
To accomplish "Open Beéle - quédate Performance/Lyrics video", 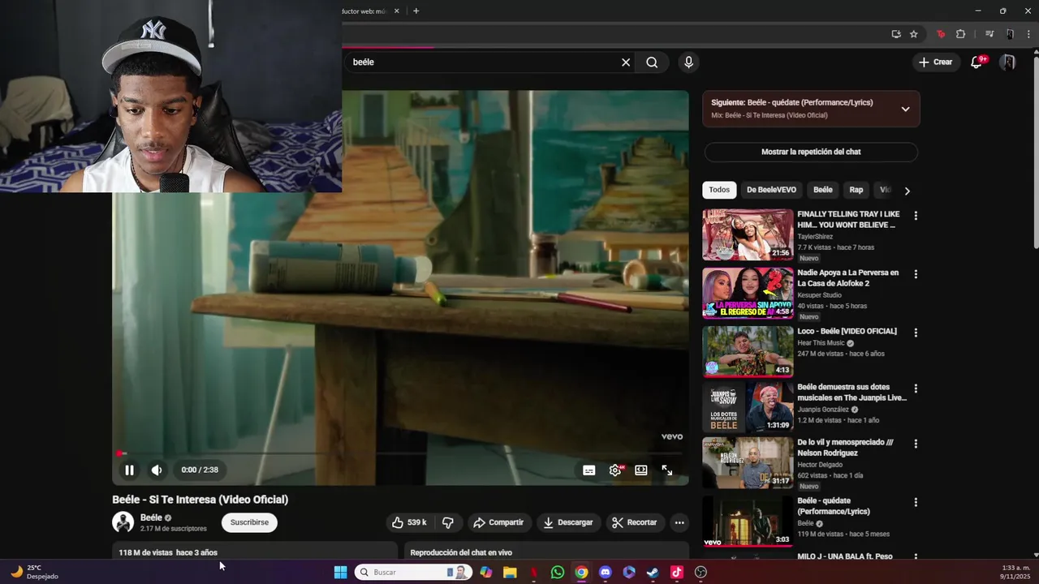I will pyautogui.click(x=748, y=522).
